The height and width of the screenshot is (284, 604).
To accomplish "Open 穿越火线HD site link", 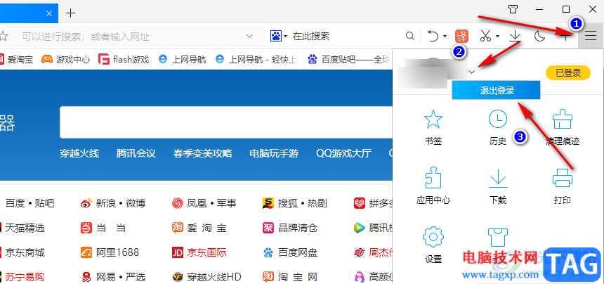I will point(206,277).
